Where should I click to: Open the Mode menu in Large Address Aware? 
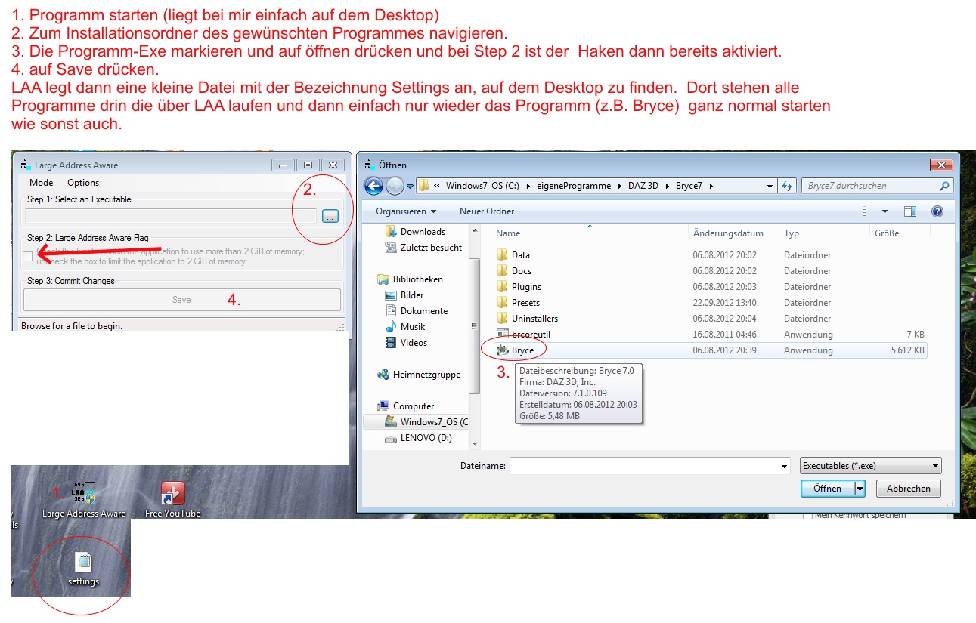pyautogui.click(x=42, y=183)
